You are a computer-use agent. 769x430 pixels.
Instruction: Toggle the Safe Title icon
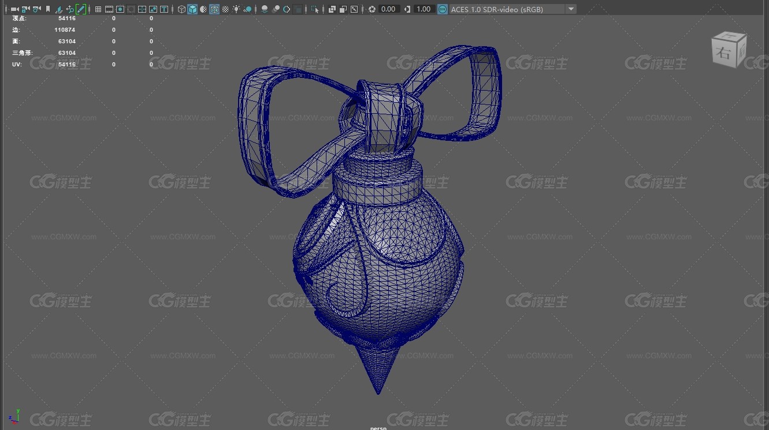164,9
